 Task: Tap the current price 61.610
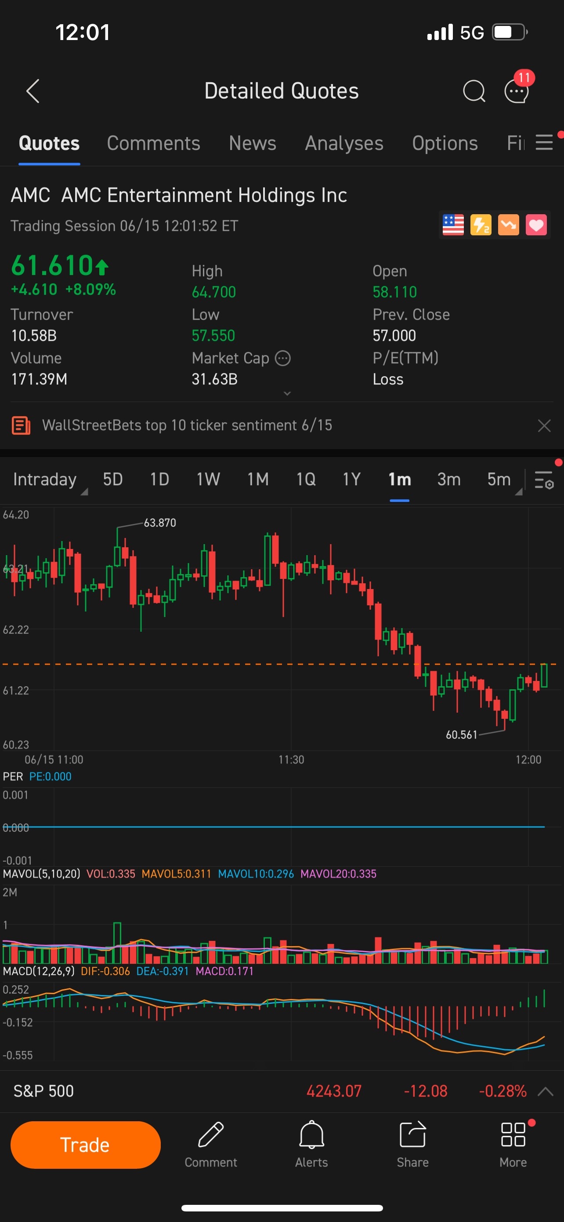53,265
